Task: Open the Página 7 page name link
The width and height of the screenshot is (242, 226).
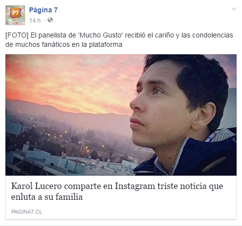Action: click(43, 10)
